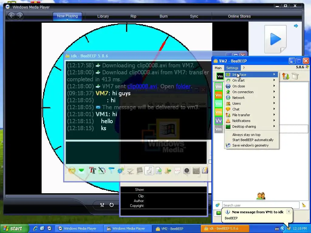Click the folder with green arrow icon

pos(168,171)
